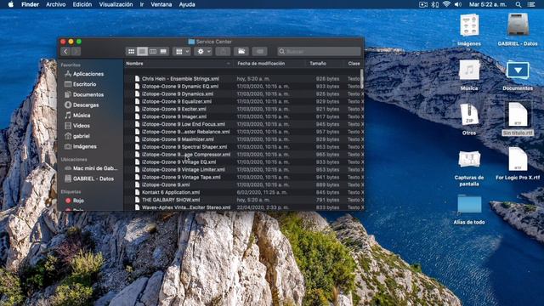The height and width of the screenshot is (306, 544).
Task: Select iZotope-Ozone 9 Dynamic EQ.xml
Action: point(180,87)
